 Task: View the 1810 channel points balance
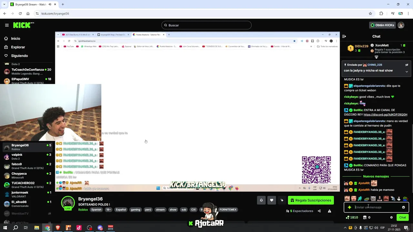(352, 217)
